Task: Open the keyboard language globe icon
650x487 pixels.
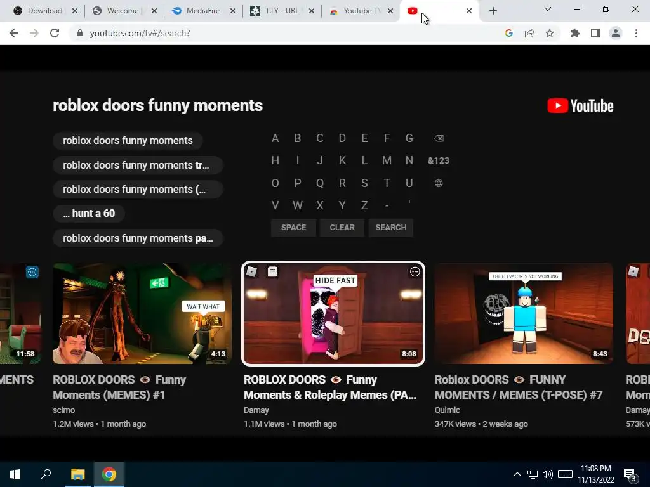Action: pos(439,183)
